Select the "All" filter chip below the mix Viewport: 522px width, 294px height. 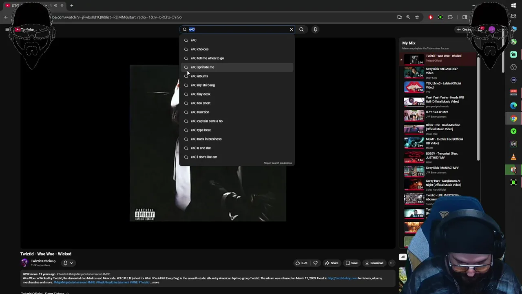[x=403, y=257]
